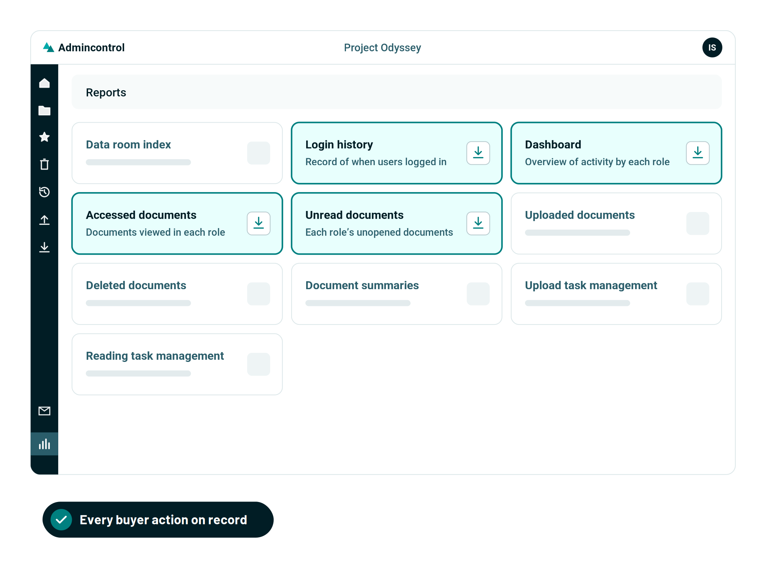Click the 'Record of when users logged in' text
The width and height of the screenshot is (766, 574).
tap(376, 162)
